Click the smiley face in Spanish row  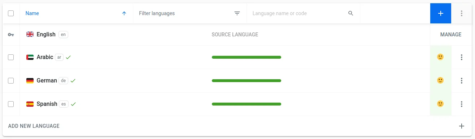pyautogui.click(x=440, y=104)
